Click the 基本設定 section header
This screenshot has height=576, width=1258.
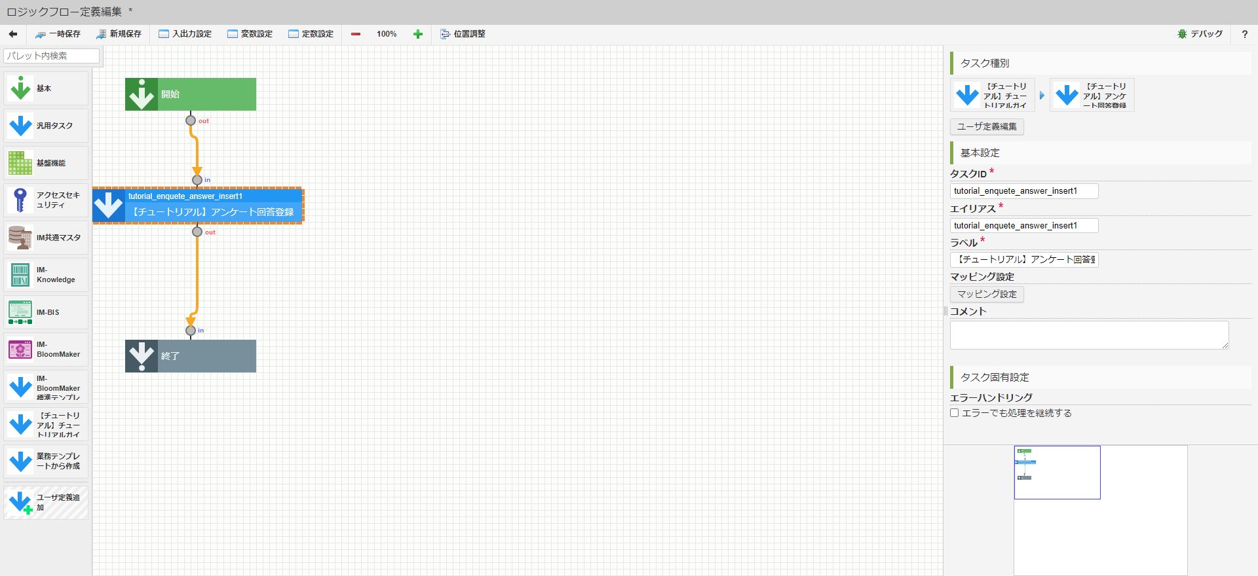point(1101,153)
